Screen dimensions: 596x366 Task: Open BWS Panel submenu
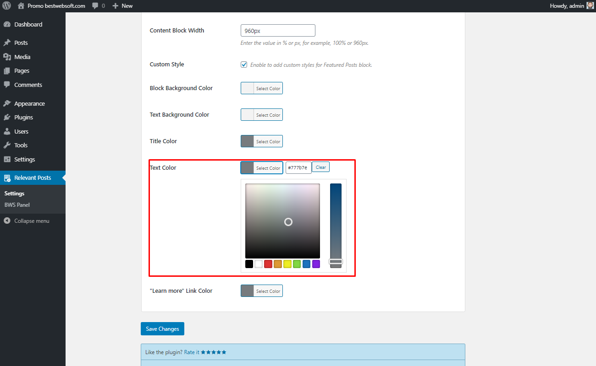(x=17, y=205)
